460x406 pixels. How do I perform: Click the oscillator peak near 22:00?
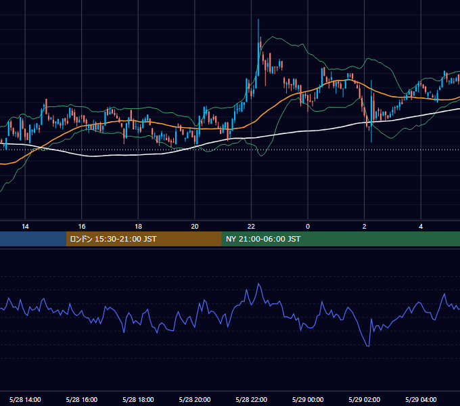click(x=258, y=284)
